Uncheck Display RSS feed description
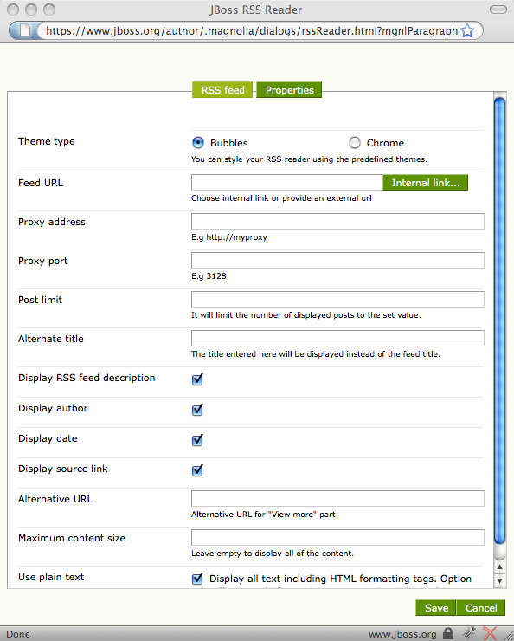The height and width of the screenshot is (641, 514). 197,379
